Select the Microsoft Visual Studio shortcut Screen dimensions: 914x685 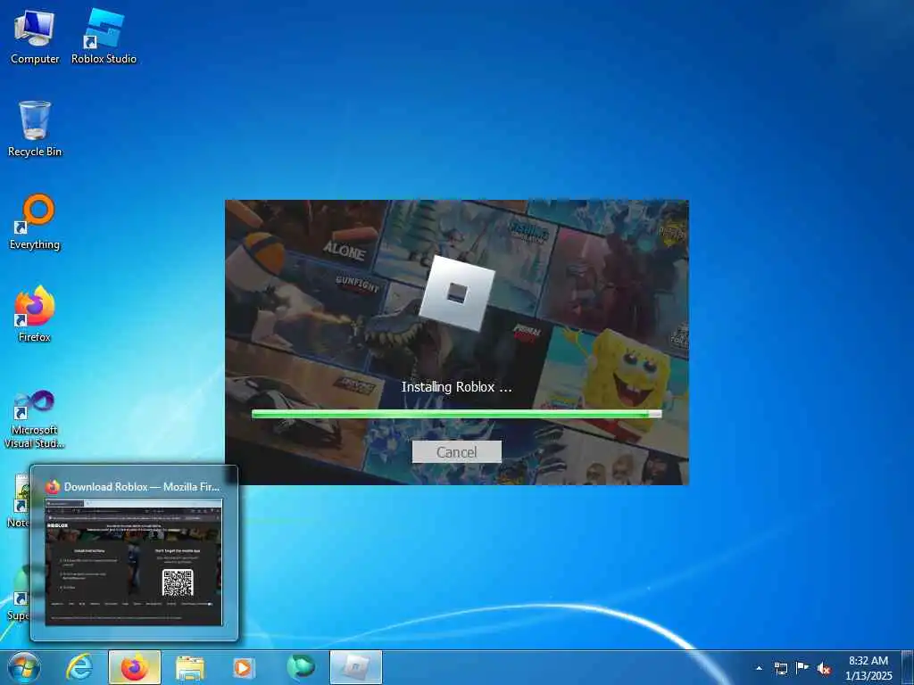click(x=35, y=419)
